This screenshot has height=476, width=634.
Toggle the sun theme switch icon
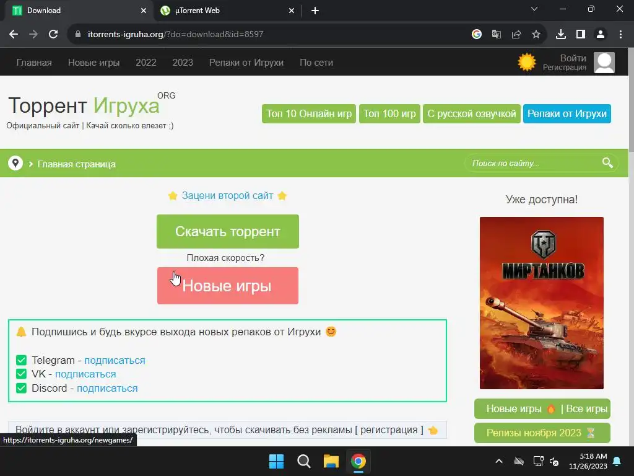click(526, 63)
